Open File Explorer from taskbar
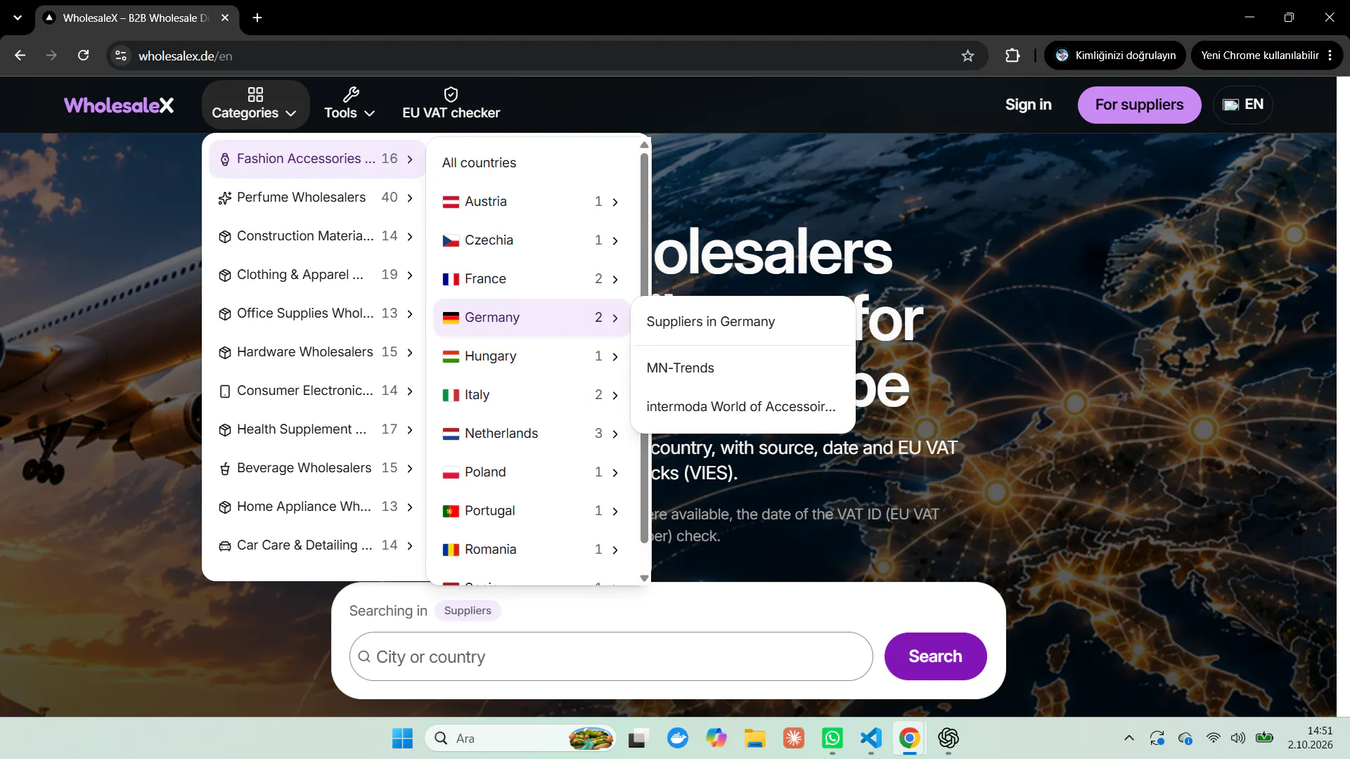1350x759 pixels. [x=755, y=738]
